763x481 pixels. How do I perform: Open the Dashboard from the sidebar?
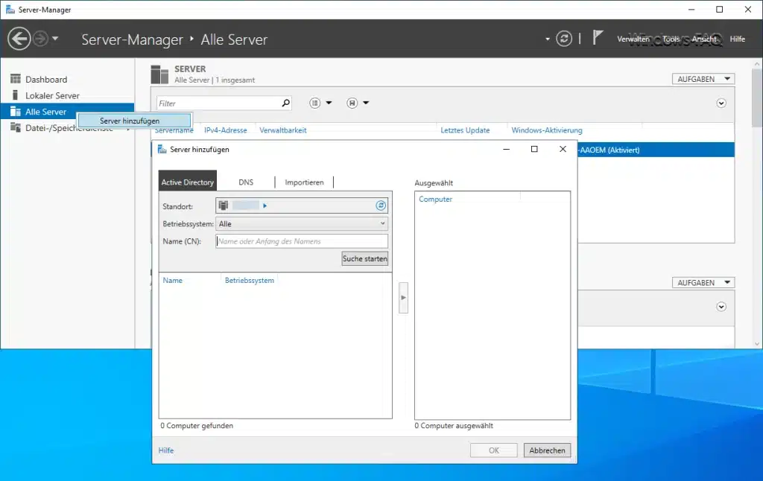coord(46,79)
